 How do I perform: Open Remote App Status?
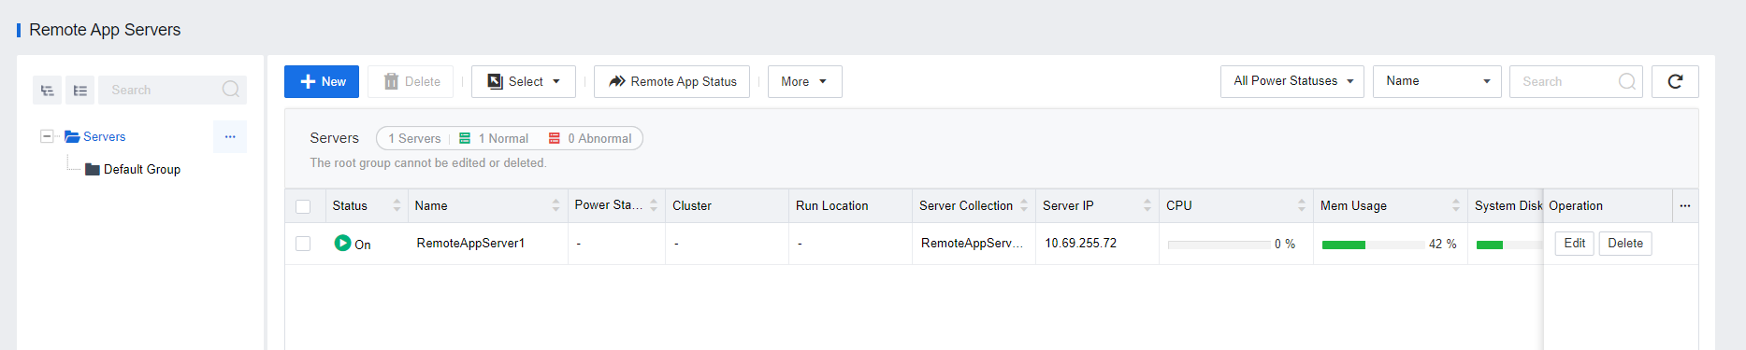pyautogui.click(x=671, y=81)
